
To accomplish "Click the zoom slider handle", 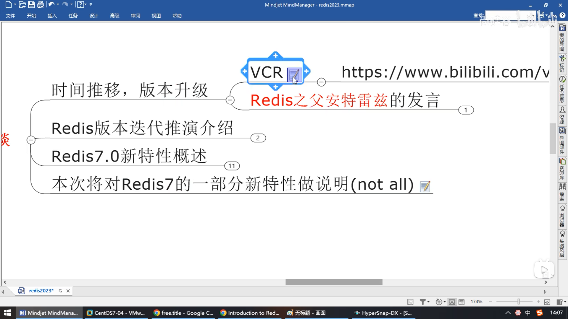I will coord(519,302).
